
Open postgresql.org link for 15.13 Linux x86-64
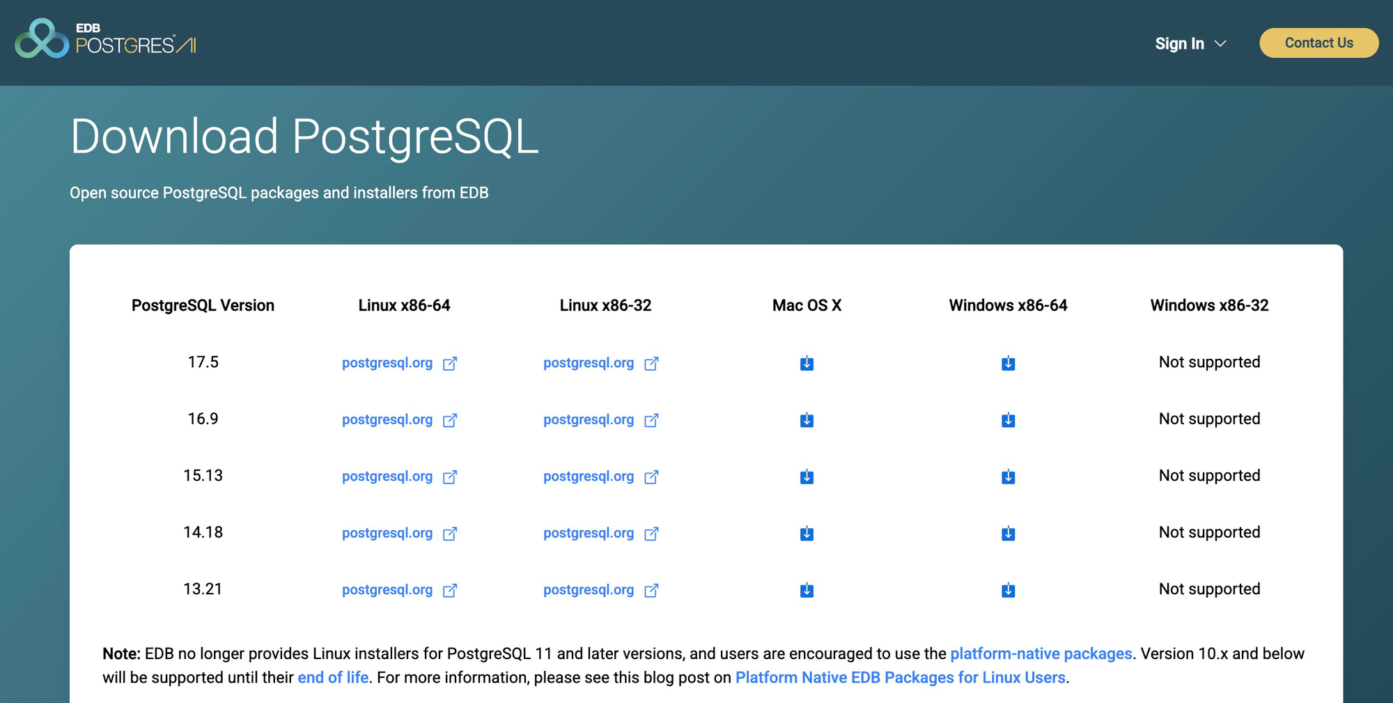[x=399, y=477]
